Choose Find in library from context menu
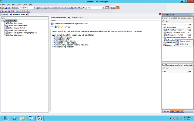194x121 pixels. pos(184,44)
